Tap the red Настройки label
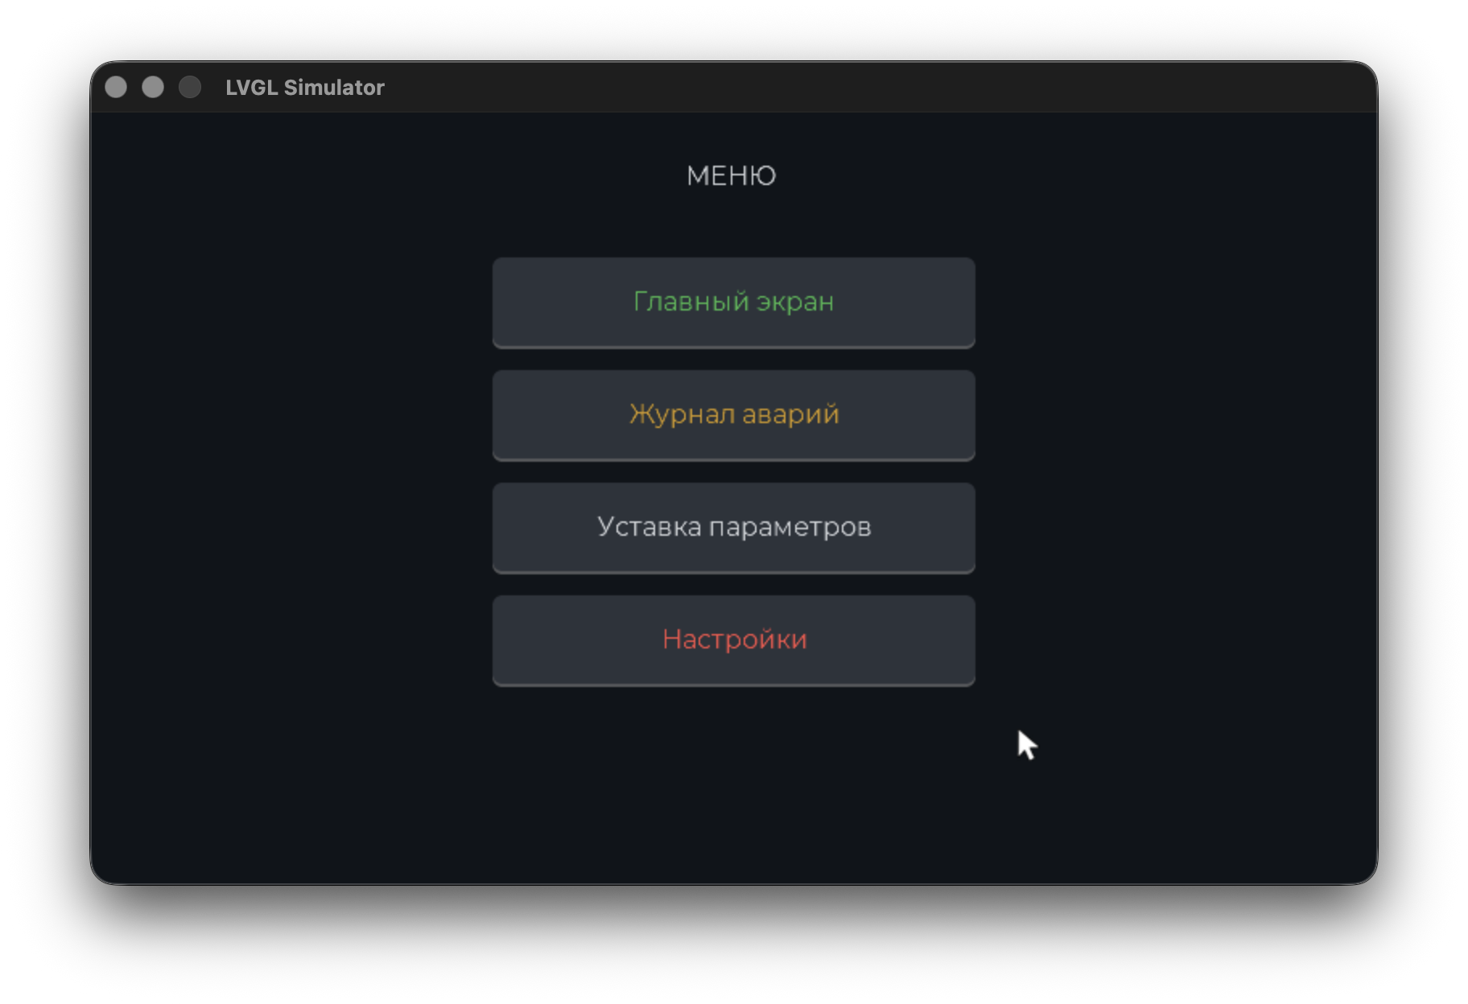Viewport: 1468px width, 1004px height. click(733, 640)
